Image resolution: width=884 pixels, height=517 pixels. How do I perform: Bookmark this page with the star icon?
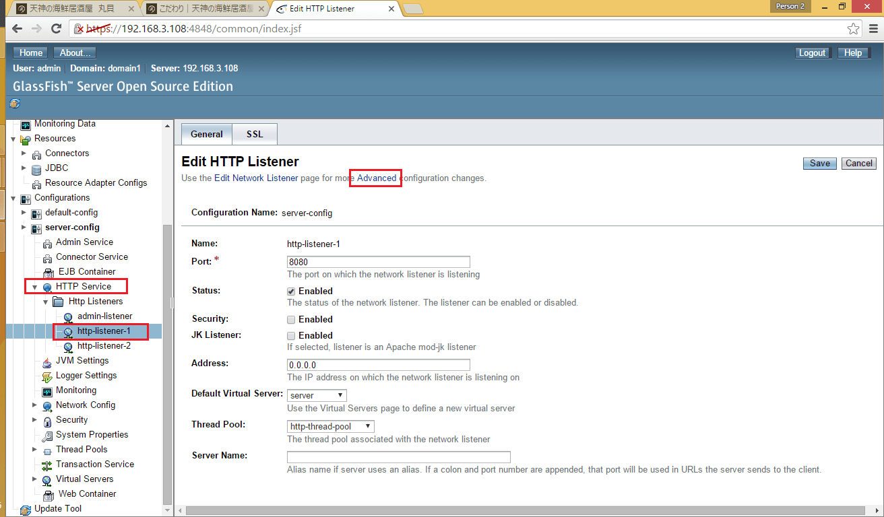click(x=853, y=29)
